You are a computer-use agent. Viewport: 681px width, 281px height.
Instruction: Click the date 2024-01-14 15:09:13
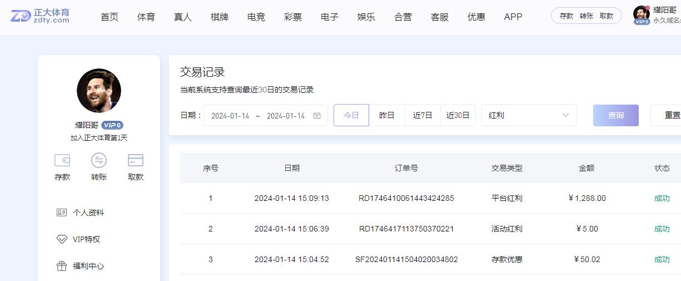(x=292, y=198)
